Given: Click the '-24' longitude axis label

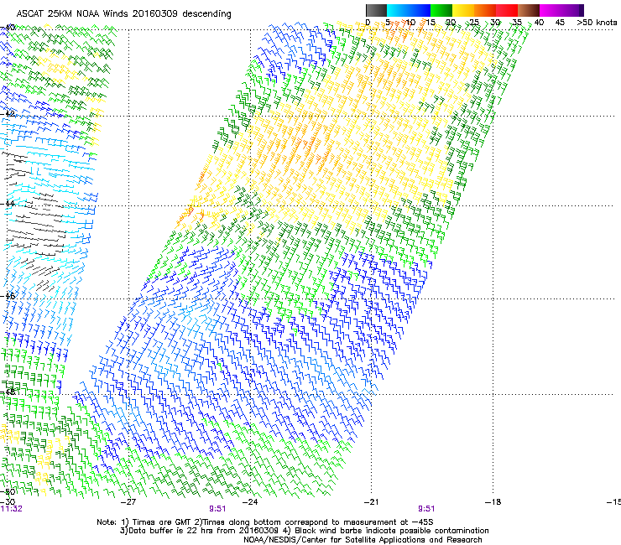Looking at the screenshot, I should (x=250, y=502).
